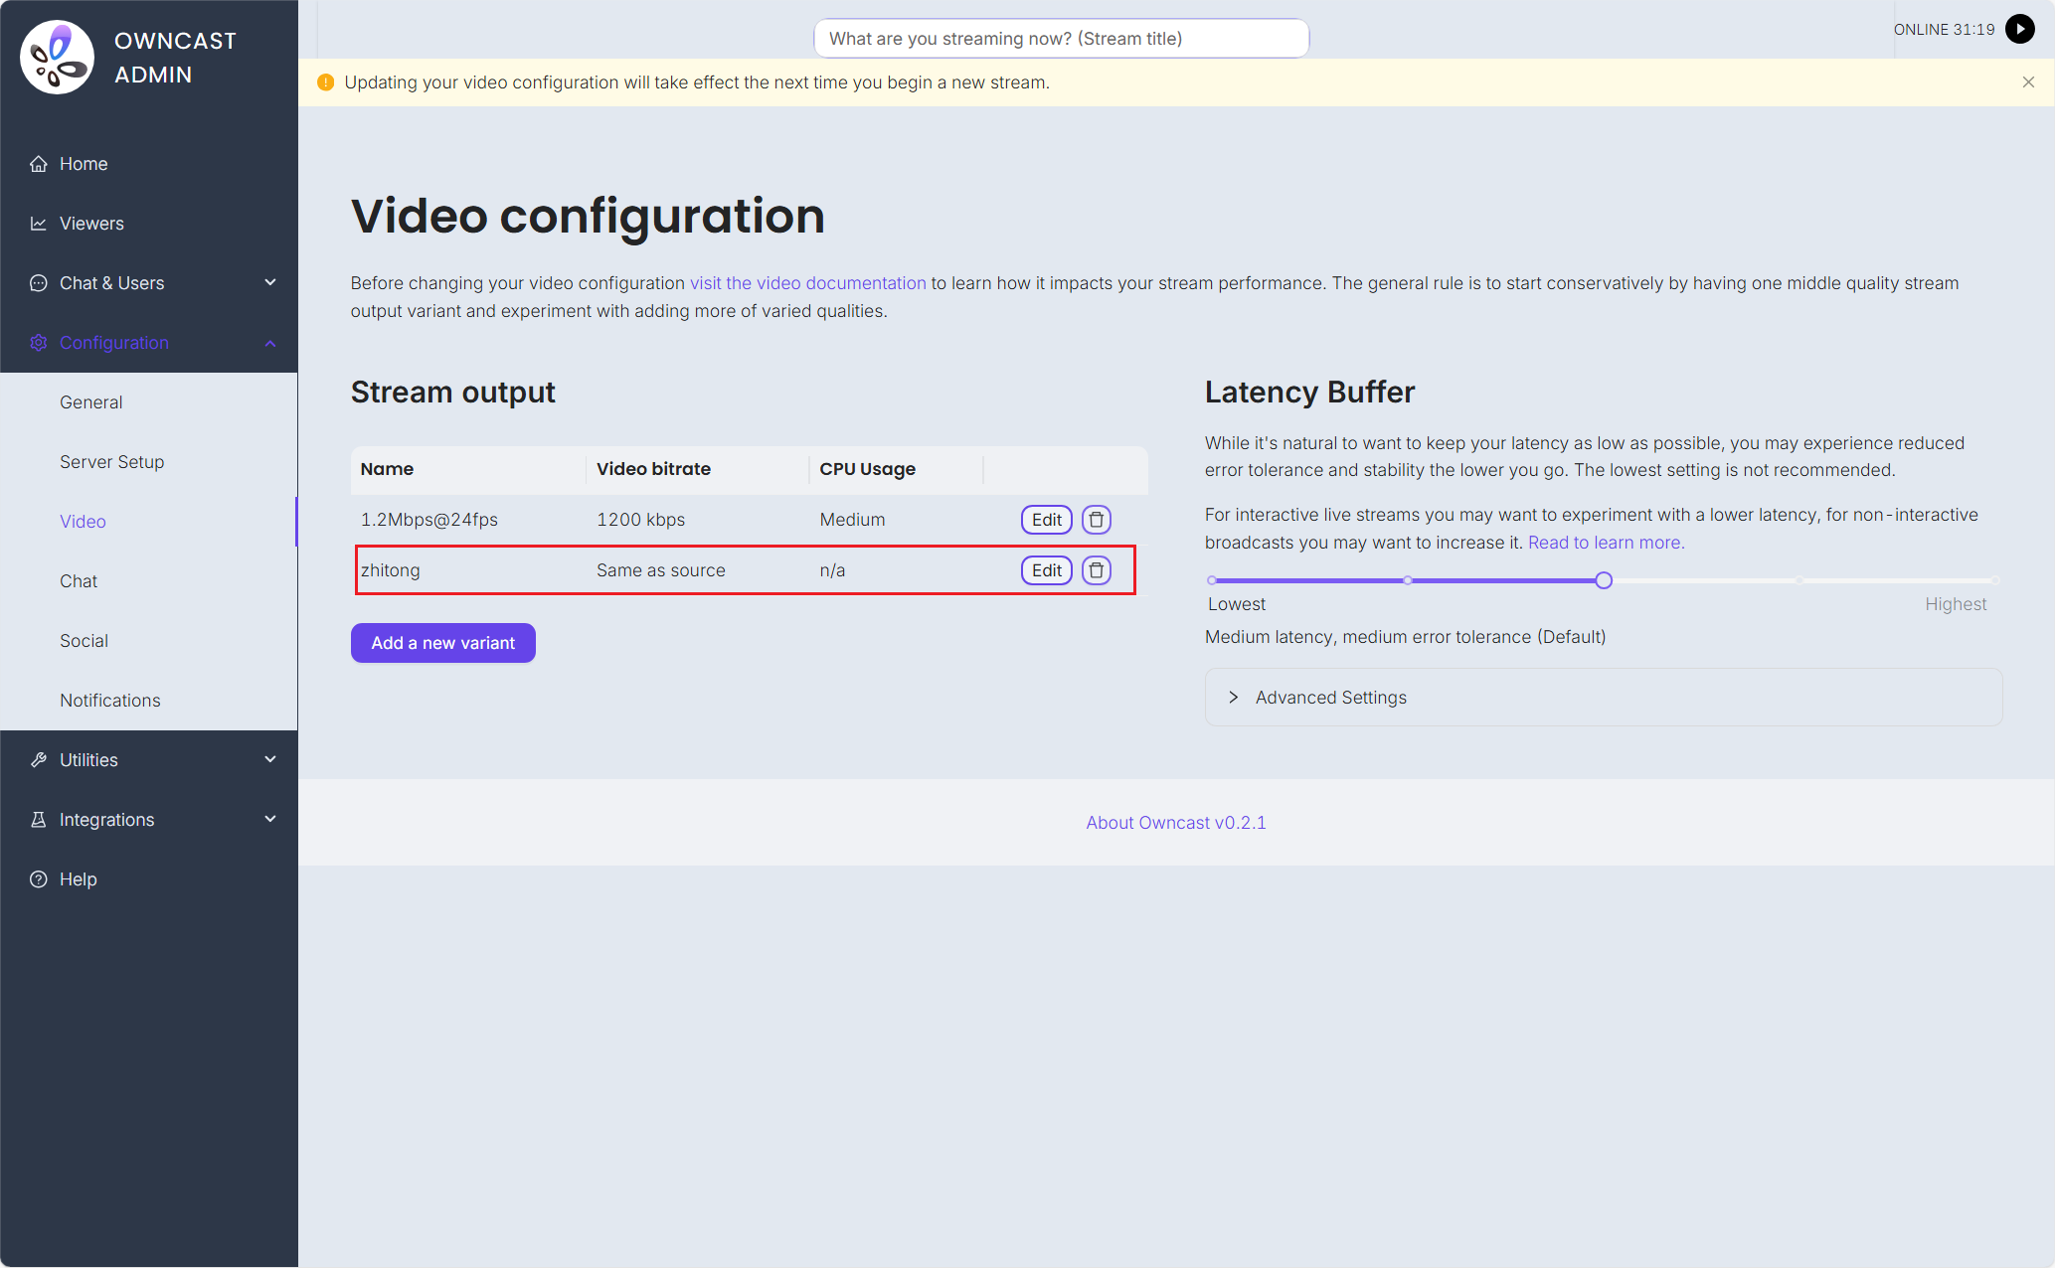Open the Read to learn more link
Image resolution: width=2055 pixels, height=1268 pixels.
click(1607, 543)
